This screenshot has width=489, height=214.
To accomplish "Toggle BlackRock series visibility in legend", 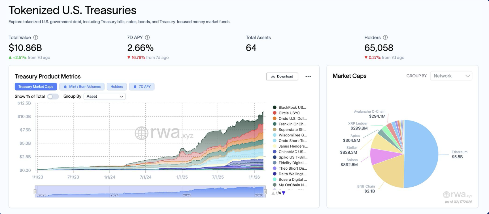I will coord(292,108).
